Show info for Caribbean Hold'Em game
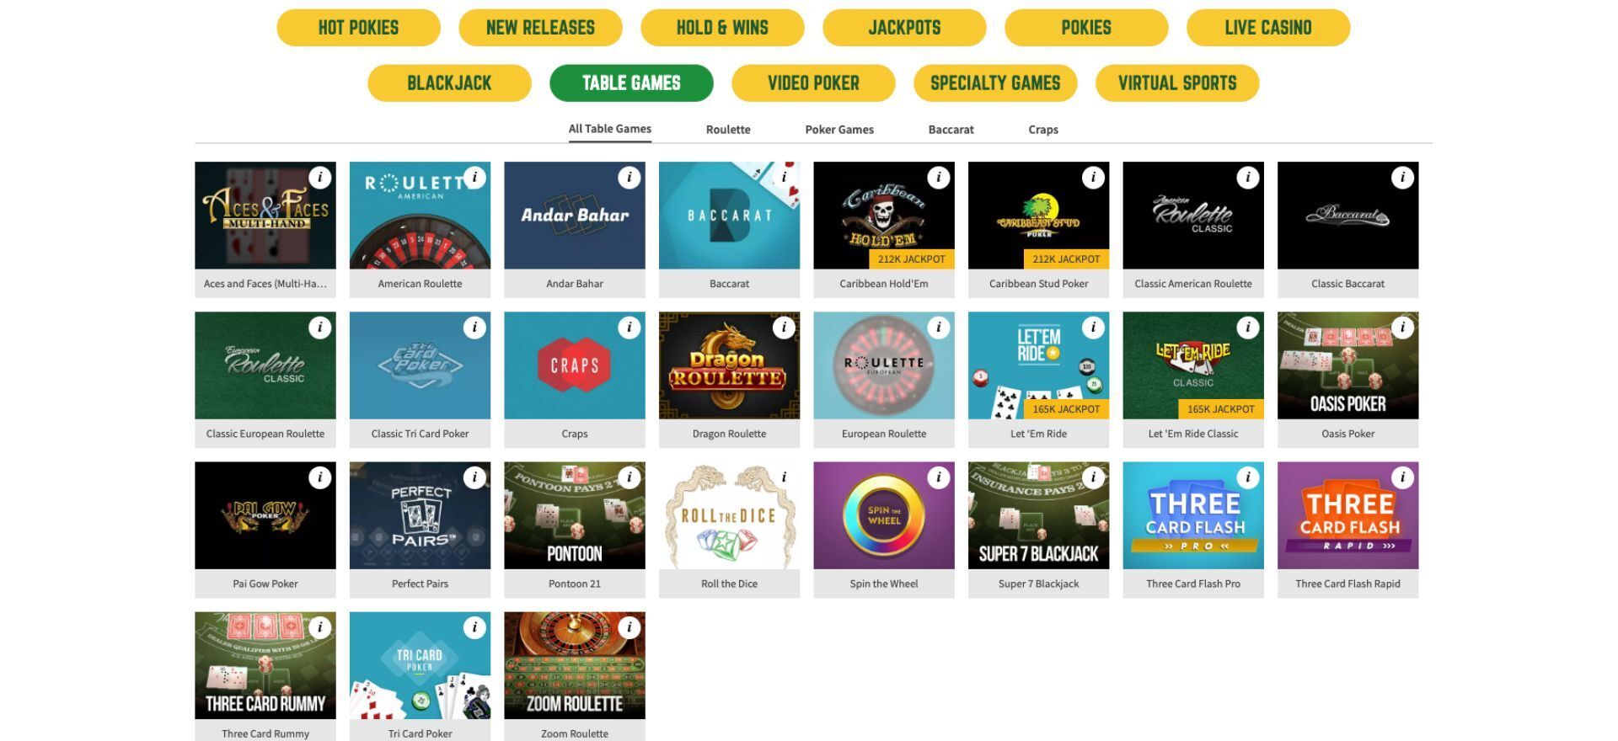The width and height of the screenshot is (1618, 741). click(x=939, y=178)
